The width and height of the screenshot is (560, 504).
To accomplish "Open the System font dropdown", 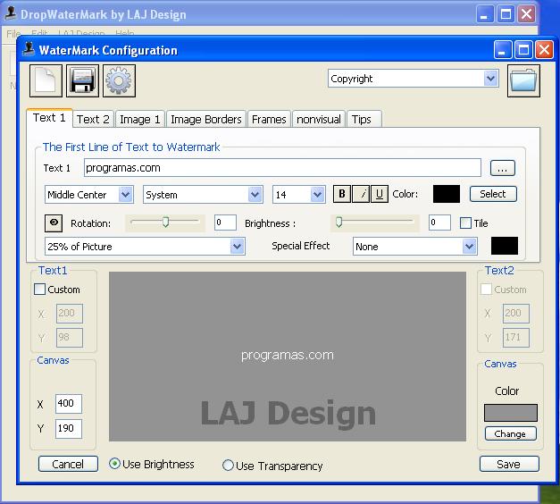I will [255, 195].
